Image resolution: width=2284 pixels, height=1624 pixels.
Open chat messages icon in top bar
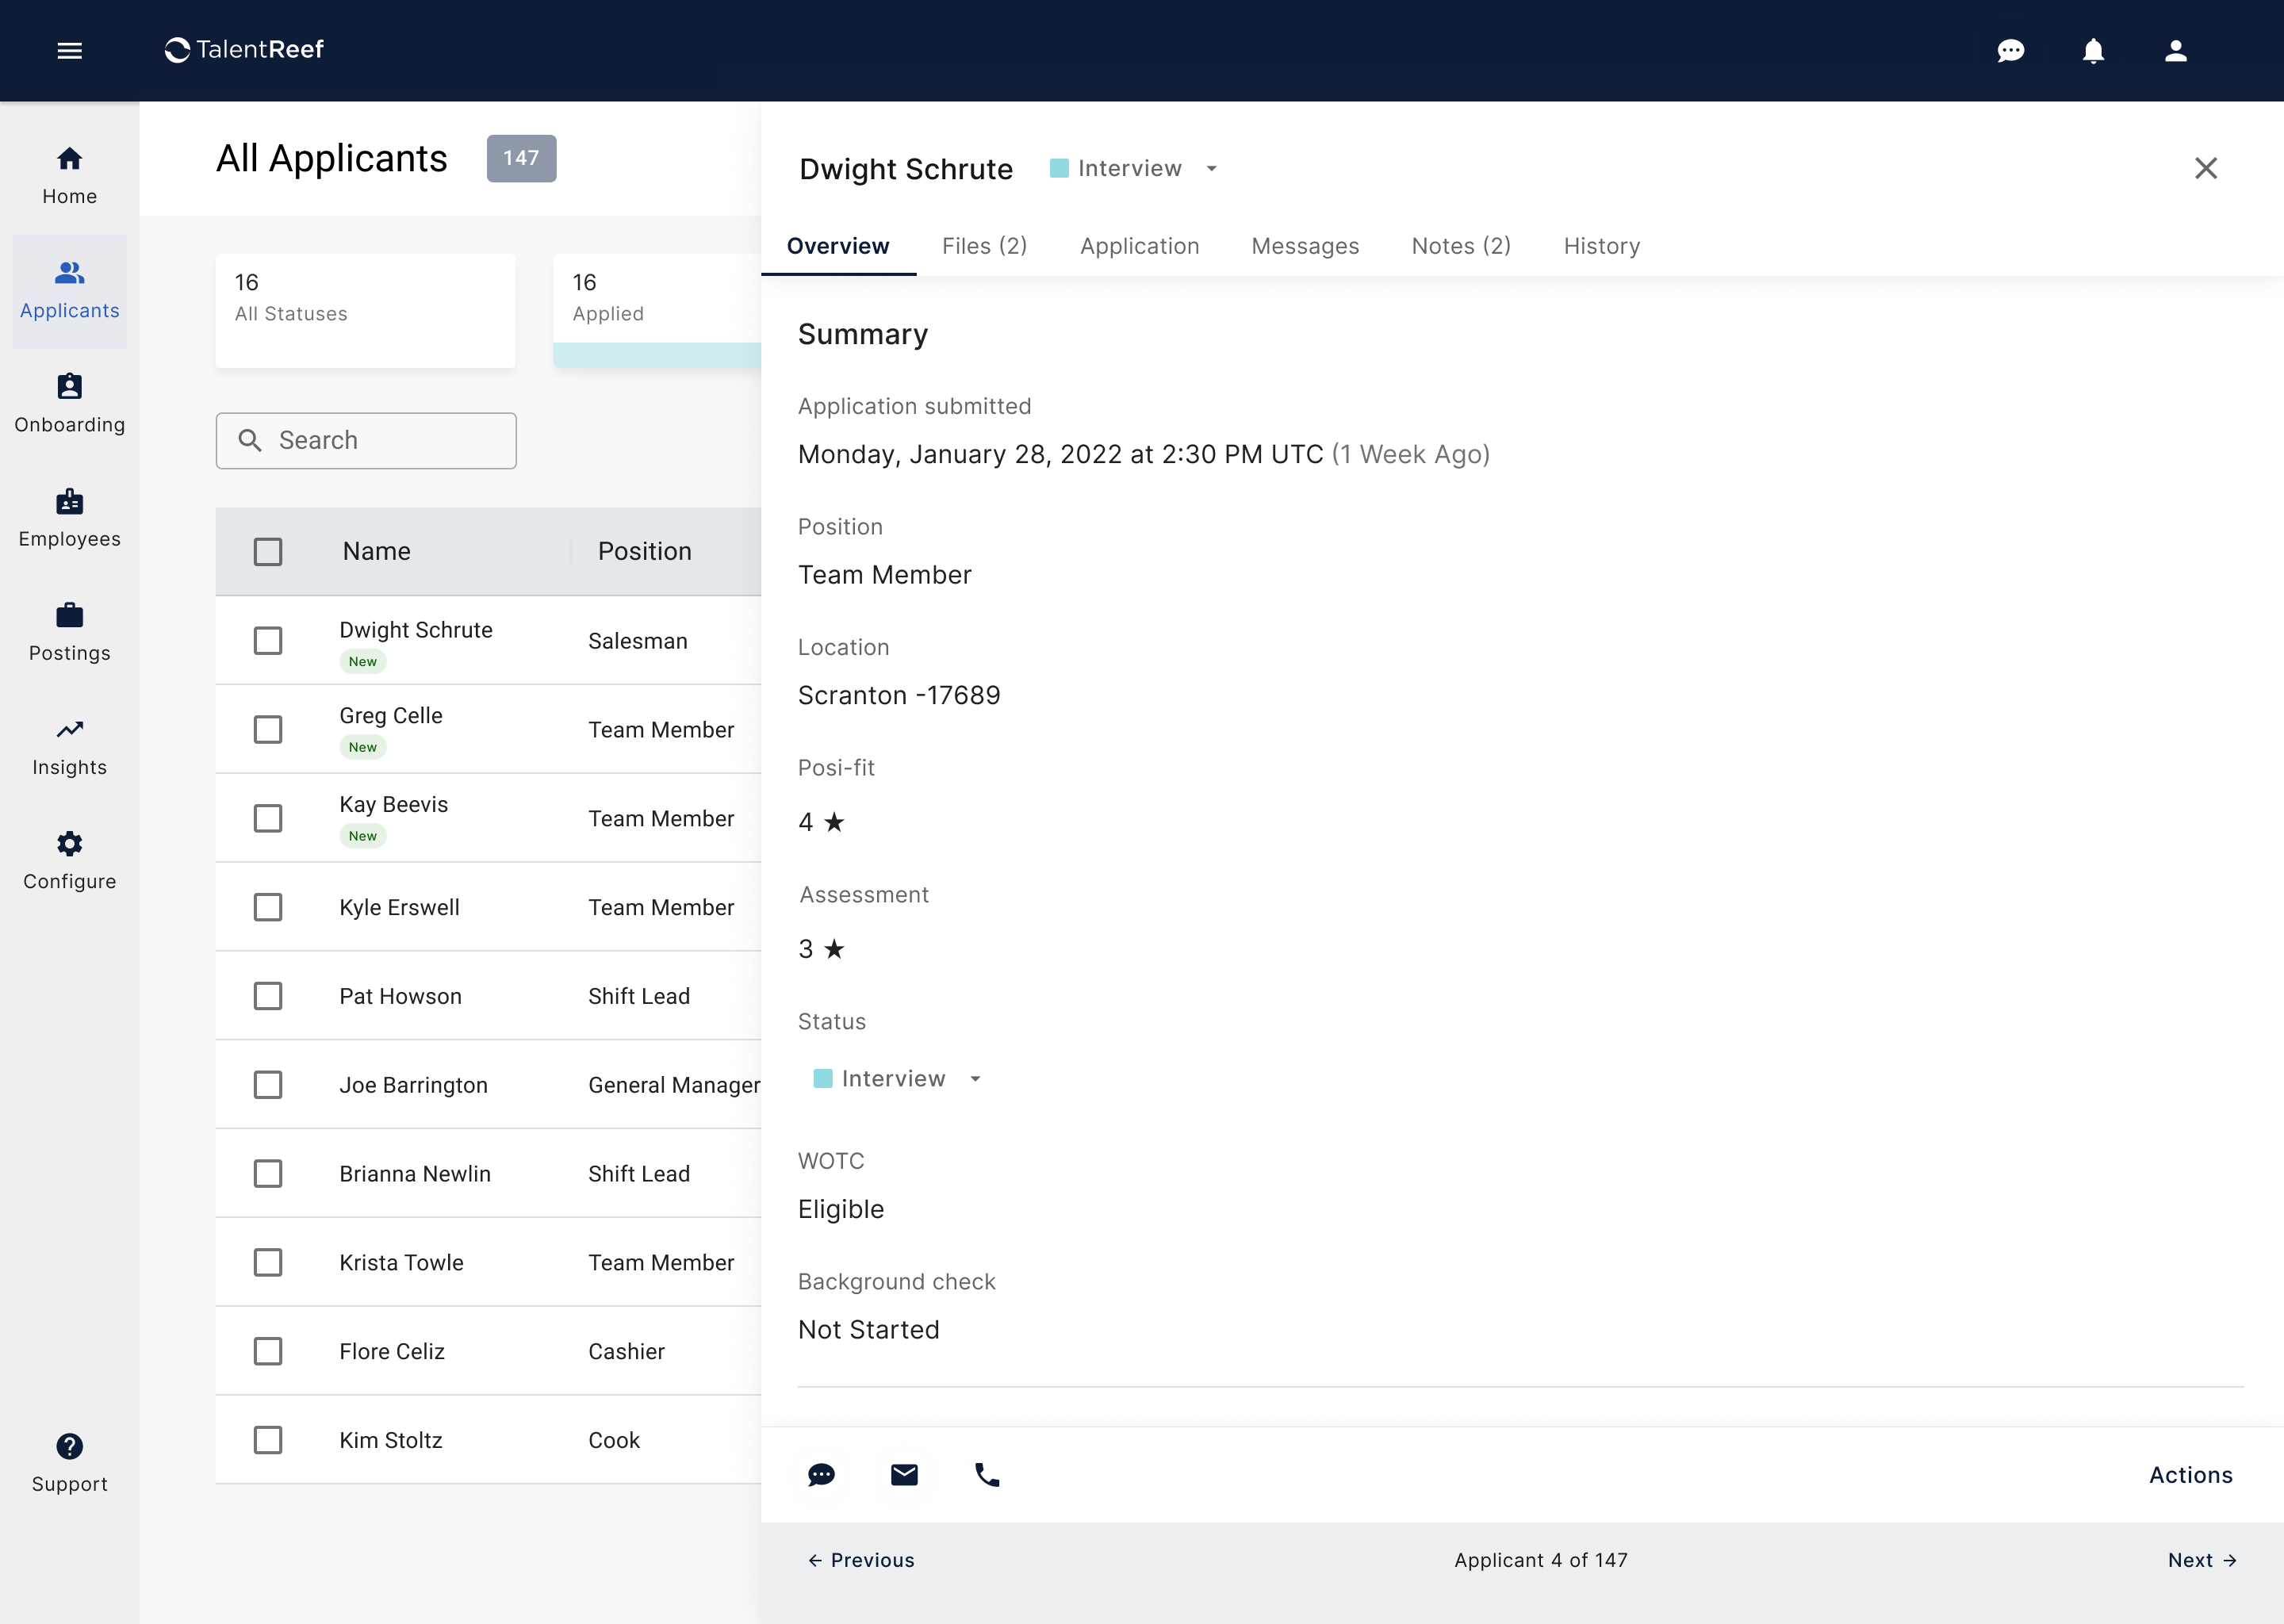coord(2010,50)
